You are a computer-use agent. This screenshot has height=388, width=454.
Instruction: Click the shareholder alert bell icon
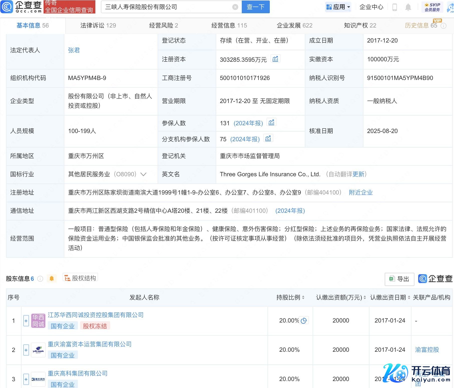click(52, 278)
